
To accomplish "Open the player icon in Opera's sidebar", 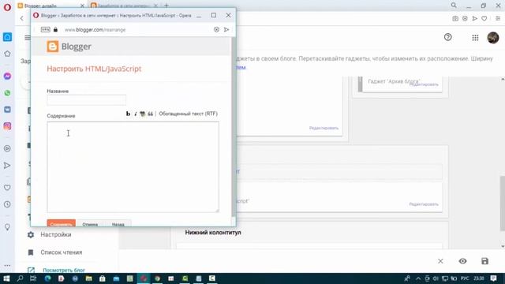I will [x=7, y=148].
